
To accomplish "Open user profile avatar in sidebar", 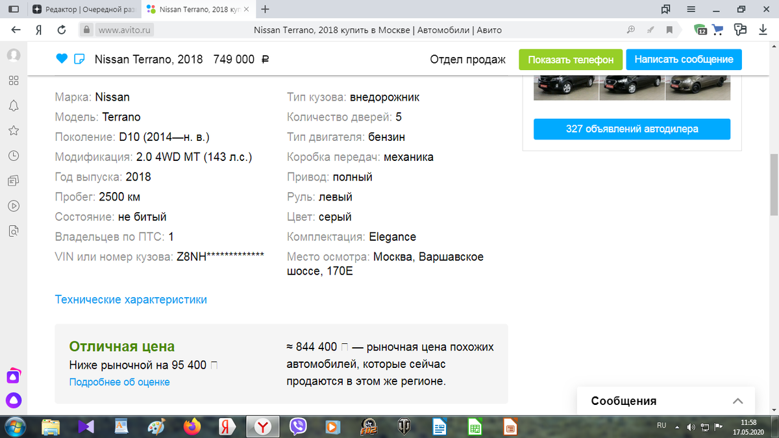I will (13, 55).
